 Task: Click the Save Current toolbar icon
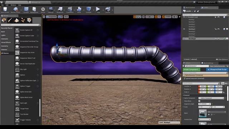(x=5, y=9)
